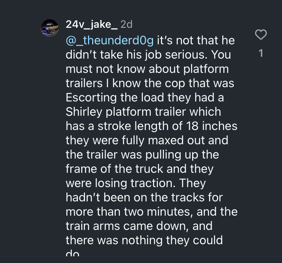Tap the truck image in the avatar

click(x=50, y=28)
